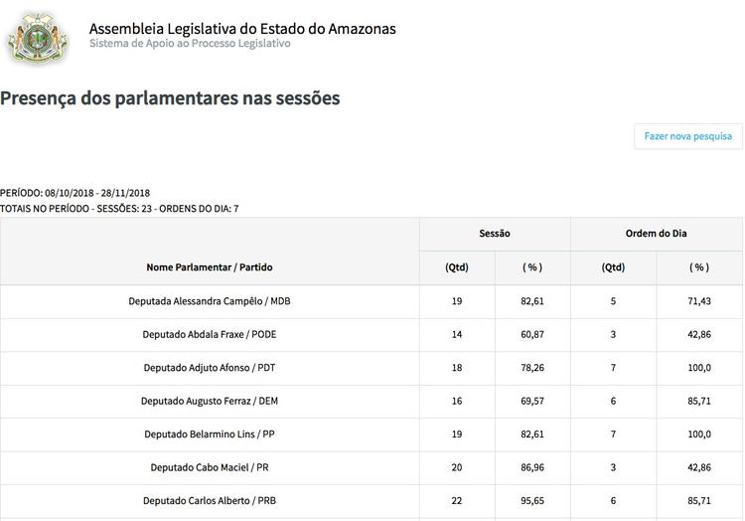This screenshot has height=521, width=745.
Task: Select Deputado Abdala Fraxe / PODE row name
Action: click(210, 335)
